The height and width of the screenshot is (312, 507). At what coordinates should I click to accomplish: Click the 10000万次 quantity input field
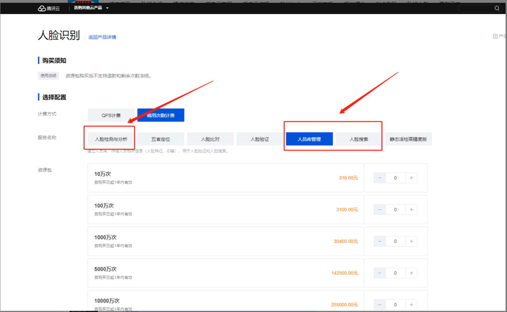(395, 305)
